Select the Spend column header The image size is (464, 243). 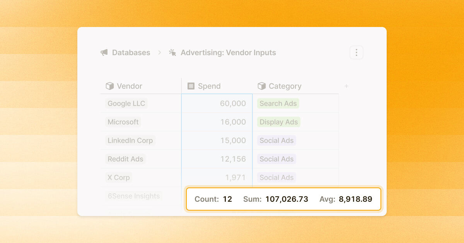[217, 86]
